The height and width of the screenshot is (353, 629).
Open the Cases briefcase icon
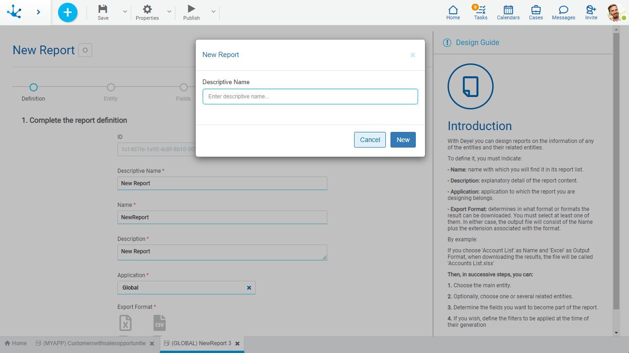(536, 12)
